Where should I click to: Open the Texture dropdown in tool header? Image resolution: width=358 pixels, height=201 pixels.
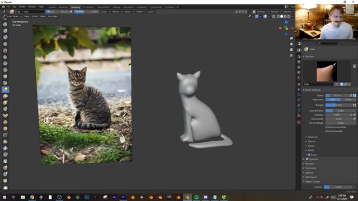(117, 12)
